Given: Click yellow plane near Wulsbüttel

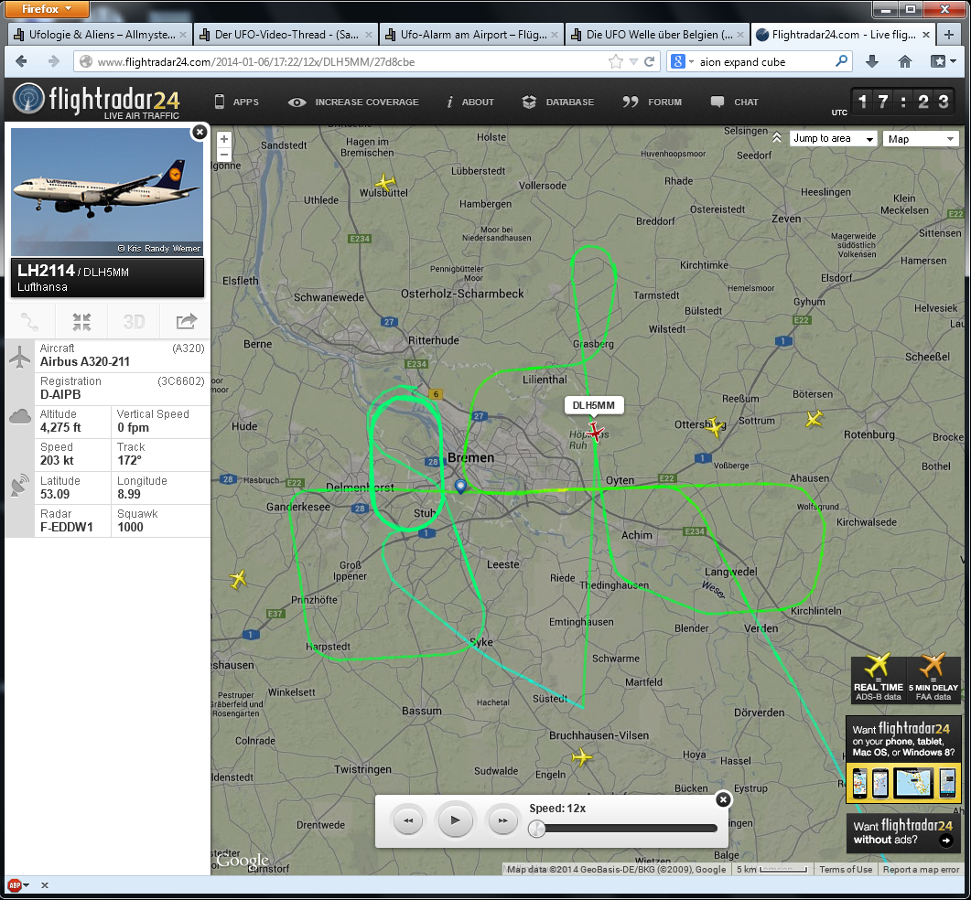Looking at the screenshot, I should tap(384, 183).
